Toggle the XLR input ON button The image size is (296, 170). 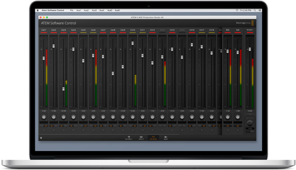click(238, 126)
